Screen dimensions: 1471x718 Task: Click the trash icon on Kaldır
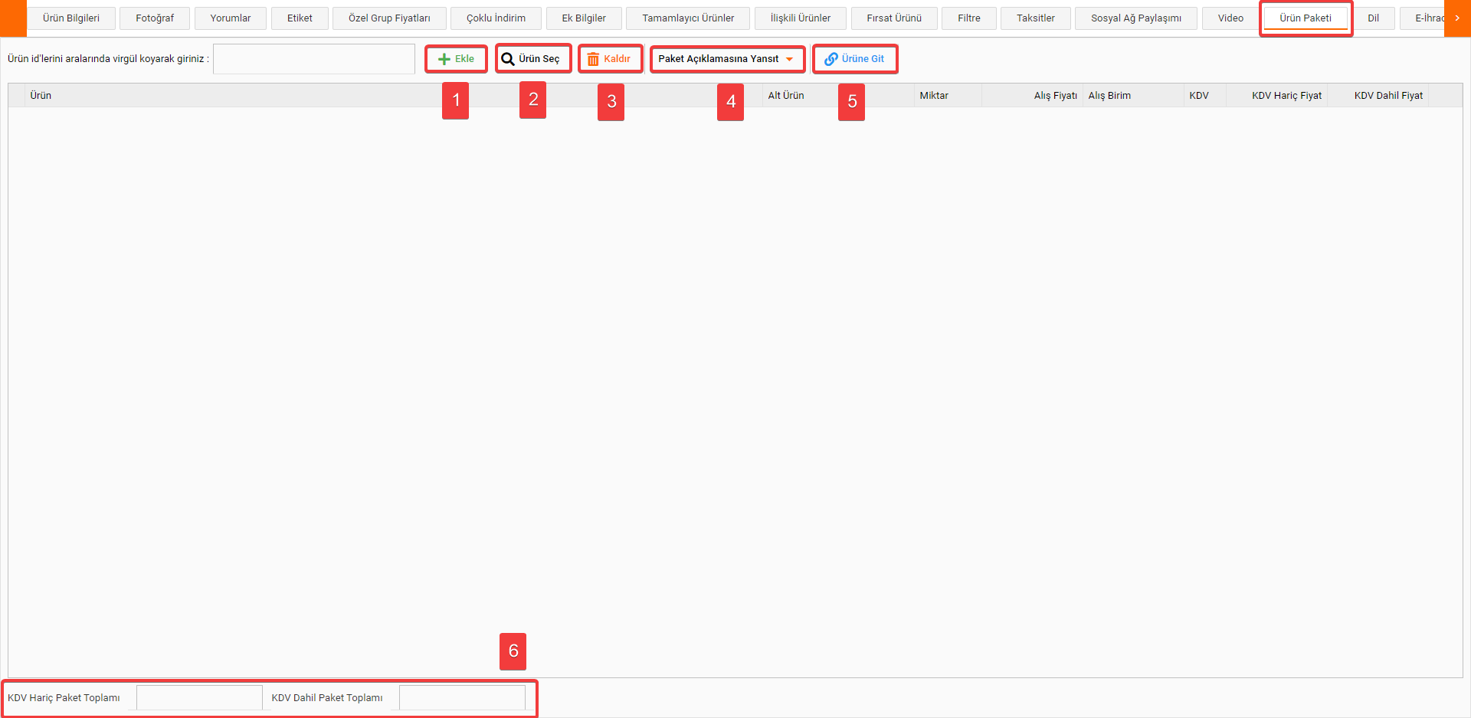tap(593, 59)
